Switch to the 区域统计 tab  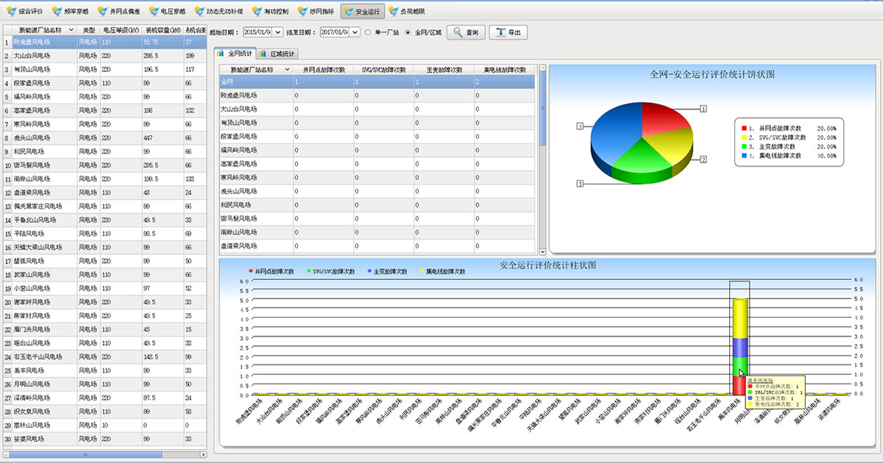[277, 54]
